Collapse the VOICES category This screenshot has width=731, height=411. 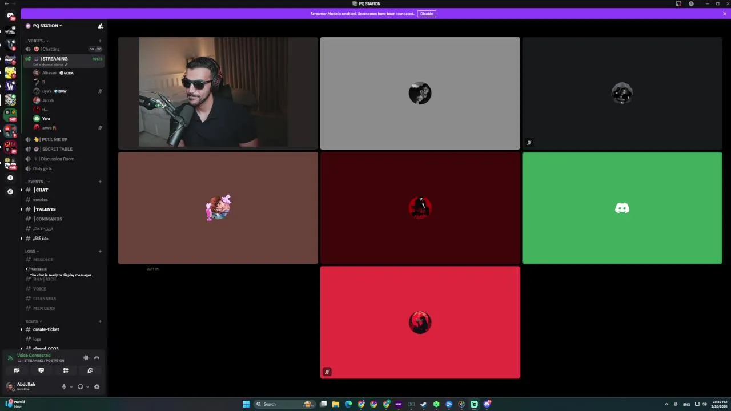pos(38,41)
